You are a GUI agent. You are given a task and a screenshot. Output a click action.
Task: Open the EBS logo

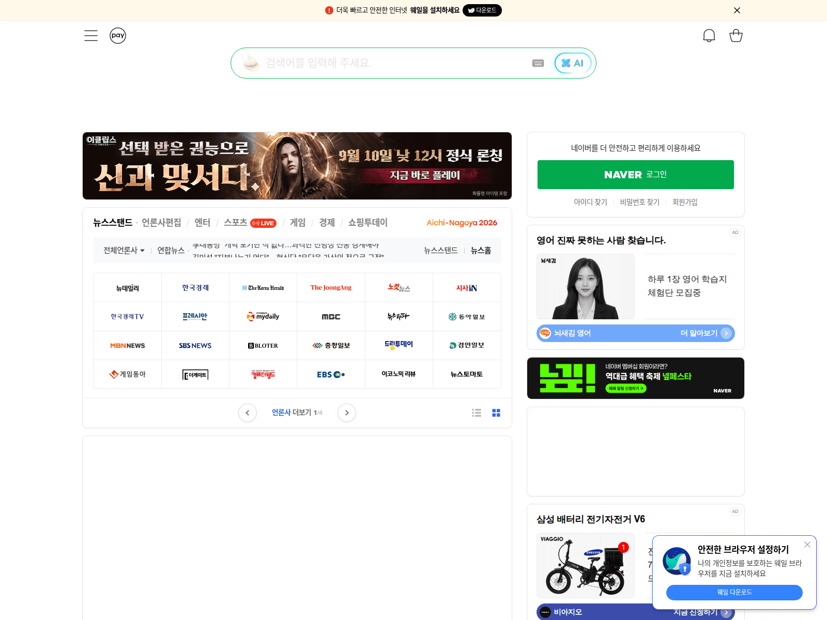click(331, 374)
